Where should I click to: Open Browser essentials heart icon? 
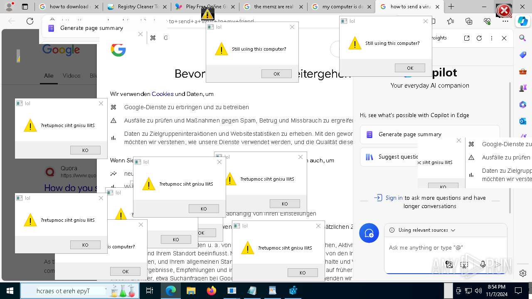[487, 21]
